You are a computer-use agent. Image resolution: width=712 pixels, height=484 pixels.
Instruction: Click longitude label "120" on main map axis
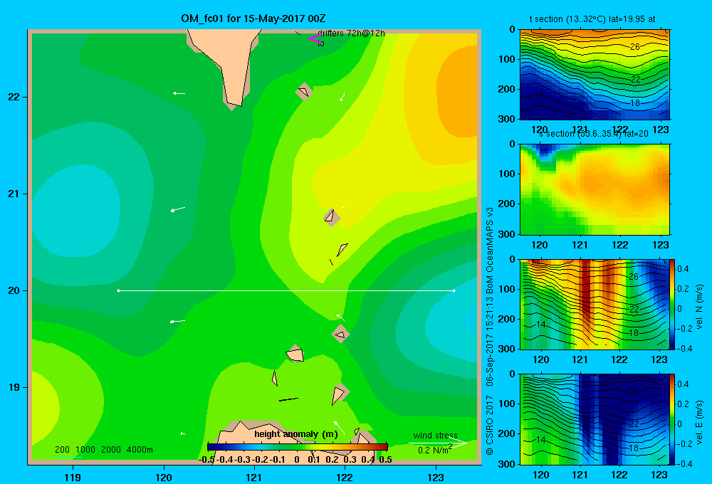click(x=164, y=477)
